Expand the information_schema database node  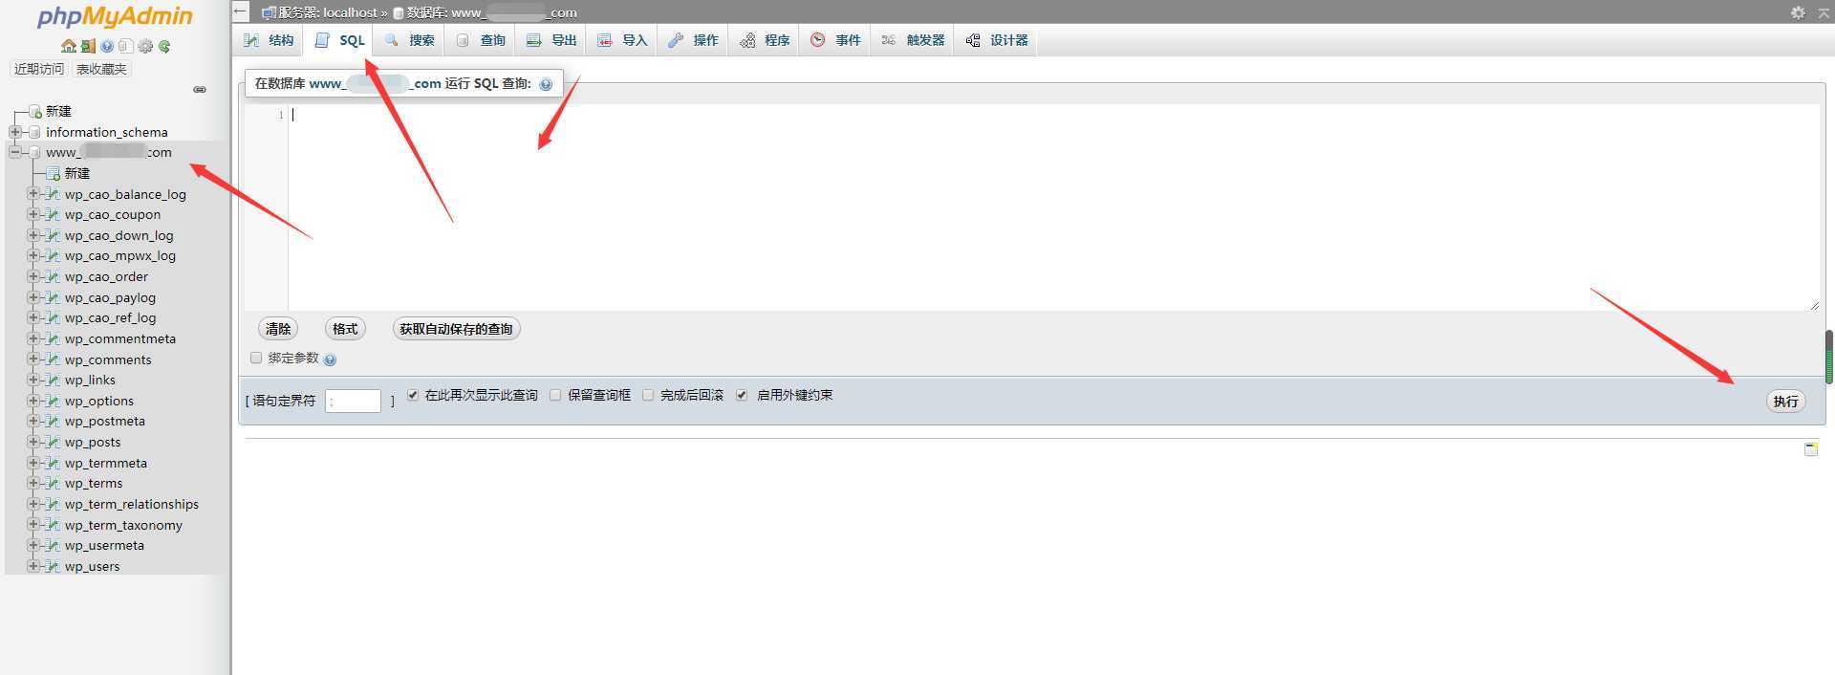pyautogui.click(x=15, y=132)
